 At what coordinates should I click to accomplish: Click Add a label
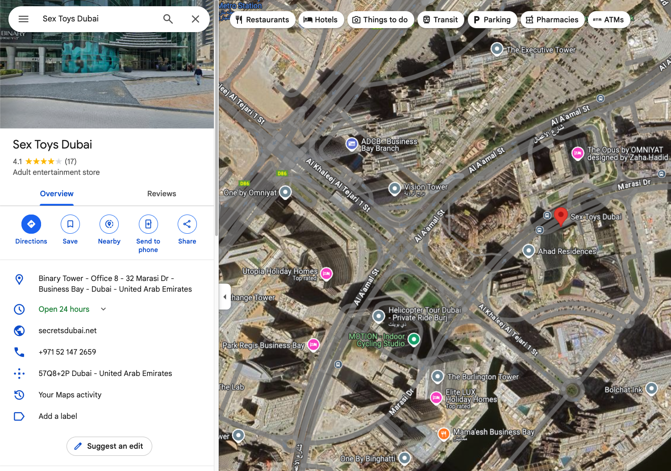[x=58, y=416]
